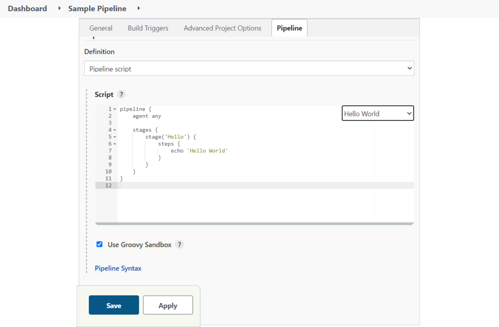Collapse the Hello stage fold on line 5
This screenshot has height=327, width=499.
point(114,137)
